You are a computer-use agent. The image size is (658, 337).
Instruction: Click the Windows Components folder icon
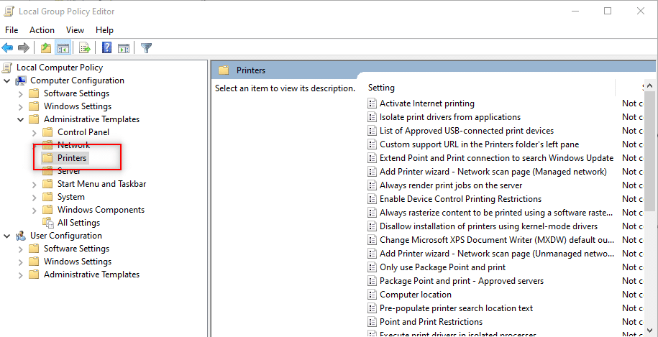47,210
